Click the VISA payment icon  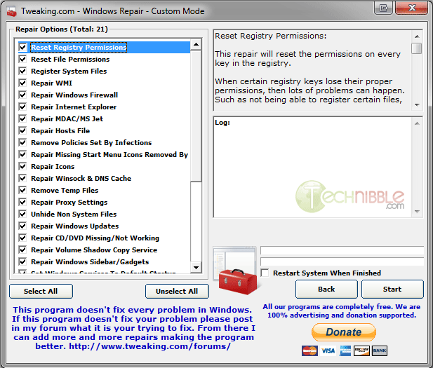tap(328, 350)
